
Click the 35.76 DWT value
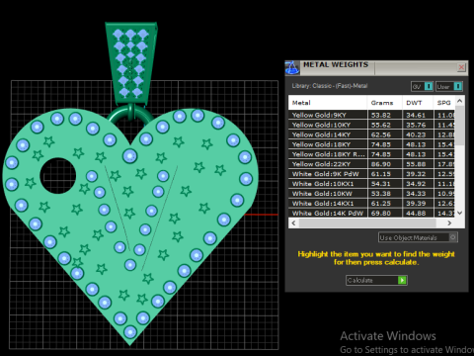(416, 126)
